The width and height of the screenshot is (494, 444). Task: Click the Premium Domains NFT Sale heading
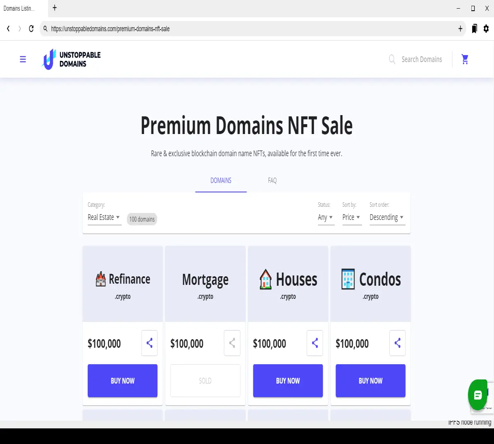247,126
